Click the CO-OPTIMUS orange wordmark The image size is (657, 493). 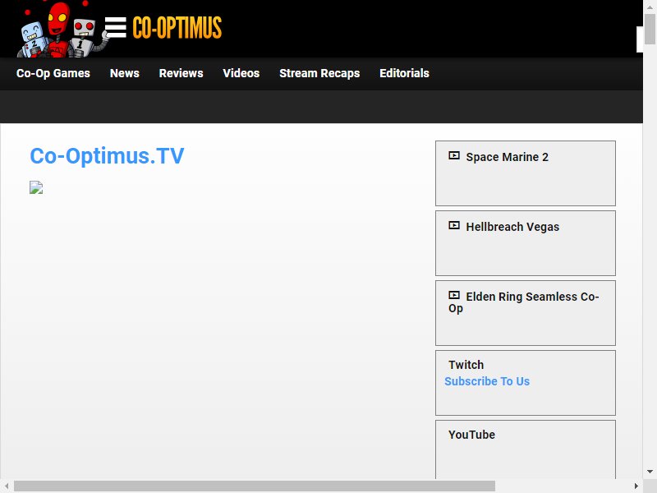[x=177, y=28]
